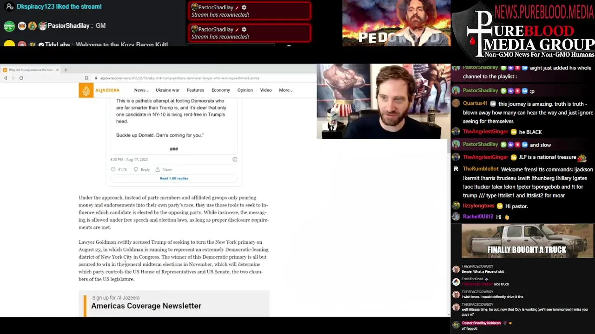Reload the Al Jazeera page
The height and width of the screenshot is (334, 595).
click(x=21, y=78)
